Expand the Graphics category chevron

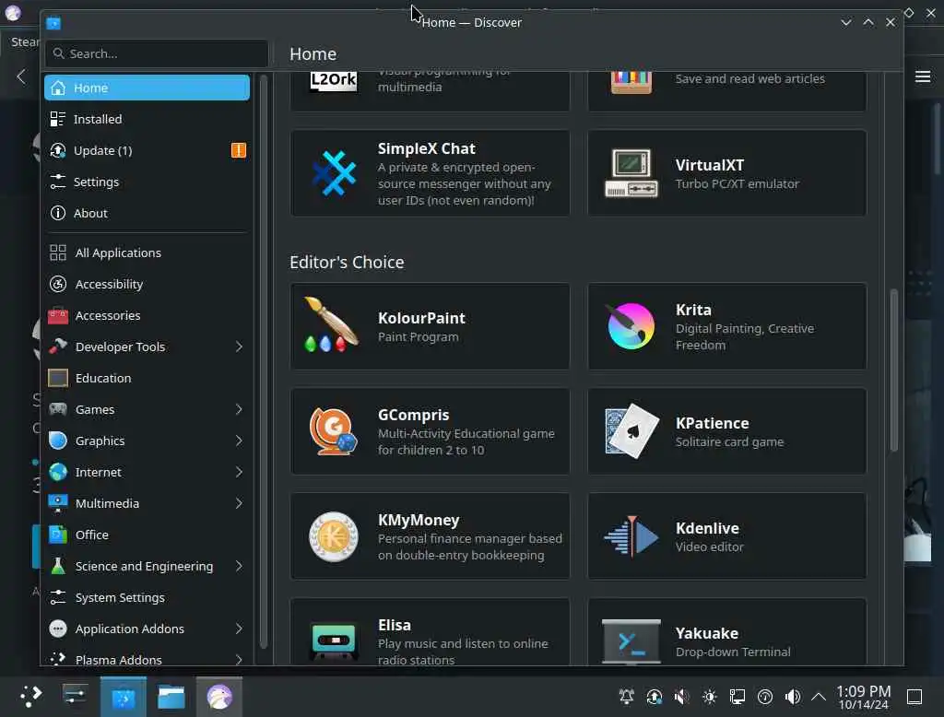[x=239, y=441]
